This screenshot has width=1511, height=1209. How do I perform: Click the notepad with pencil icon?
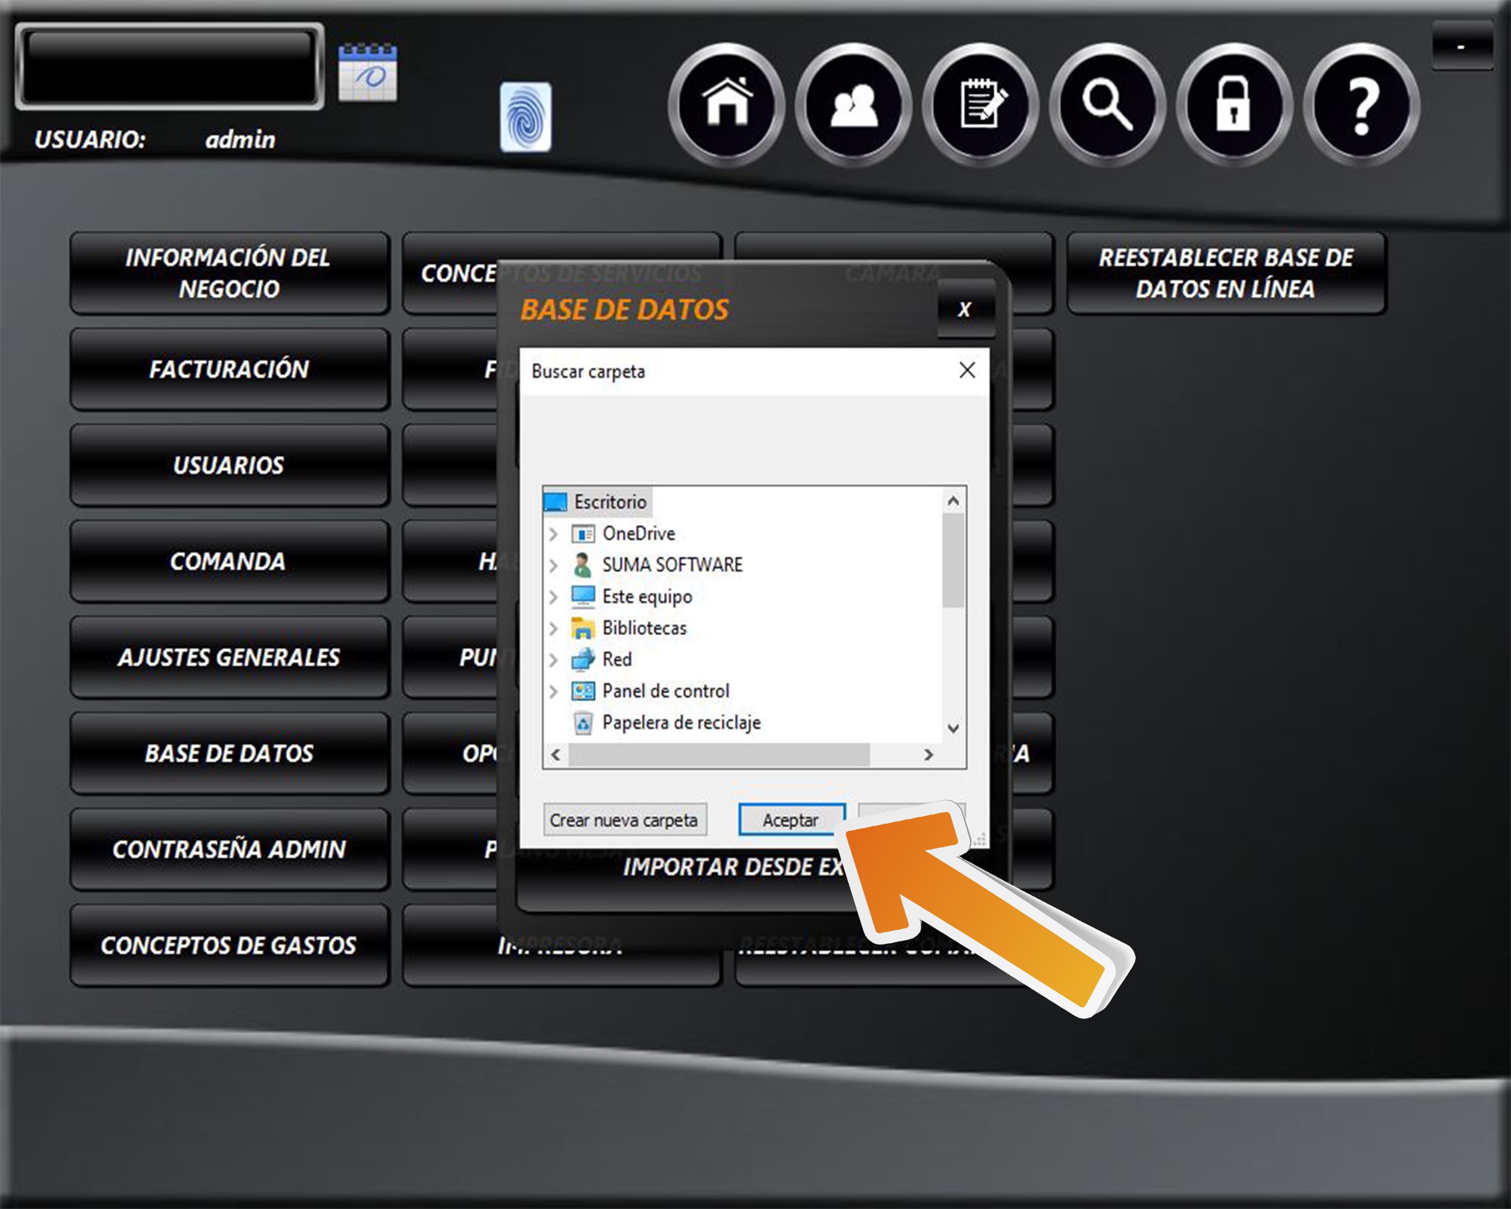click(981, 104)
